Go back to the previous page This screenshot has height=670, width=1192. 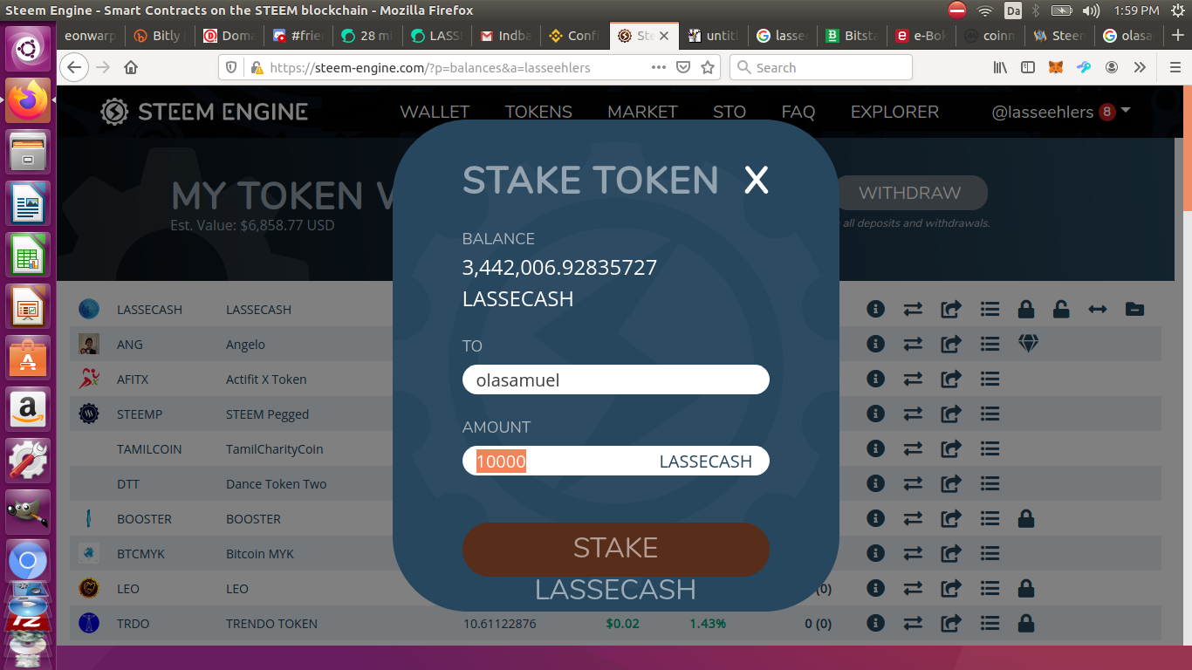(74, 67)
